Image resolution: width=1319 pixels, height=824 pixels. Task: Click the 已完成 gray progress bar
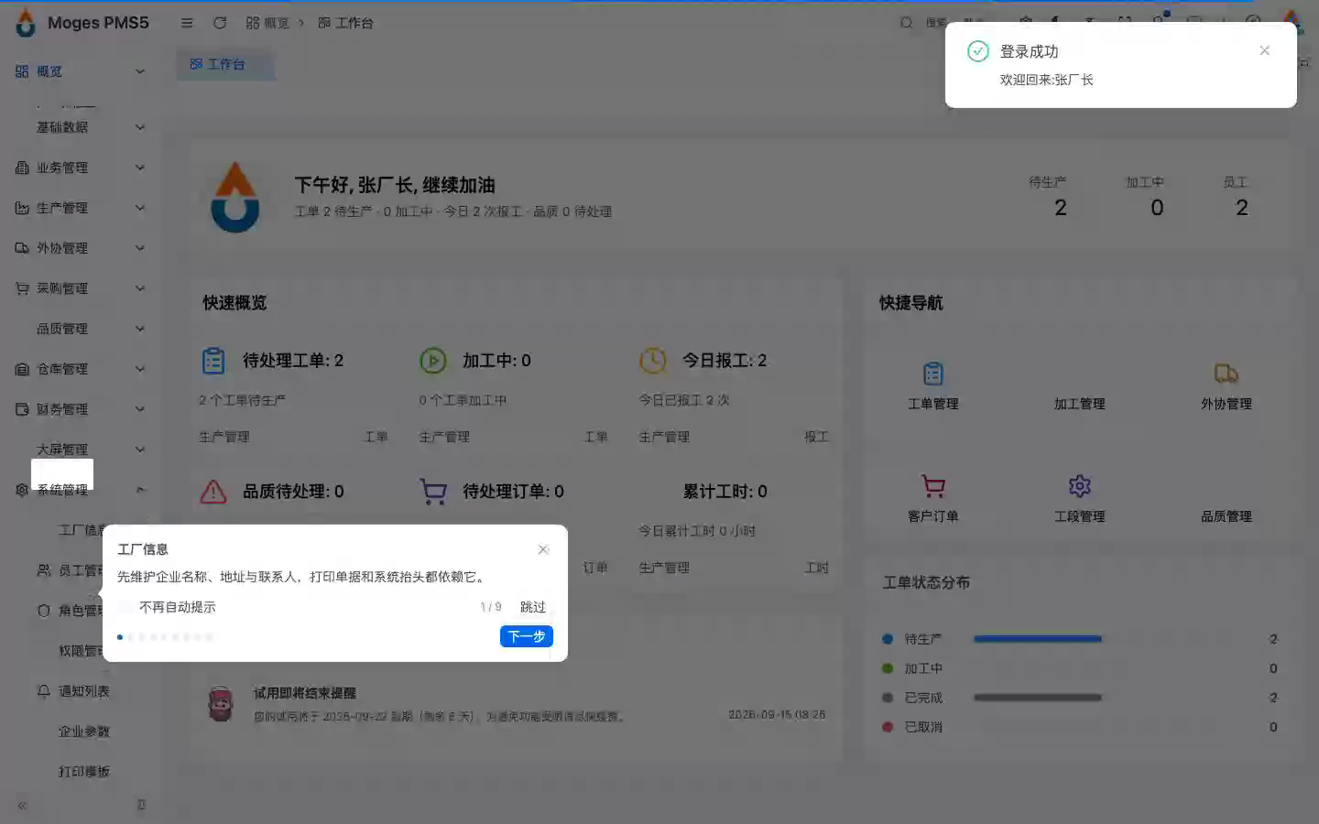pyautogui.click(x=1038, y=698)
